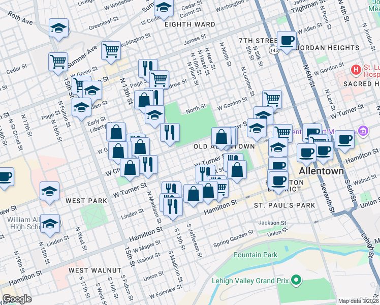380x305 pixels.
Task: Click the shopping bag marker on W Chew St
Action: point(130,168)
